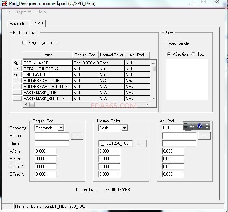Image resolution: width=228 pixels, height=212 pixels.
Task: Open the Reports menu
Action: [23, 12]
